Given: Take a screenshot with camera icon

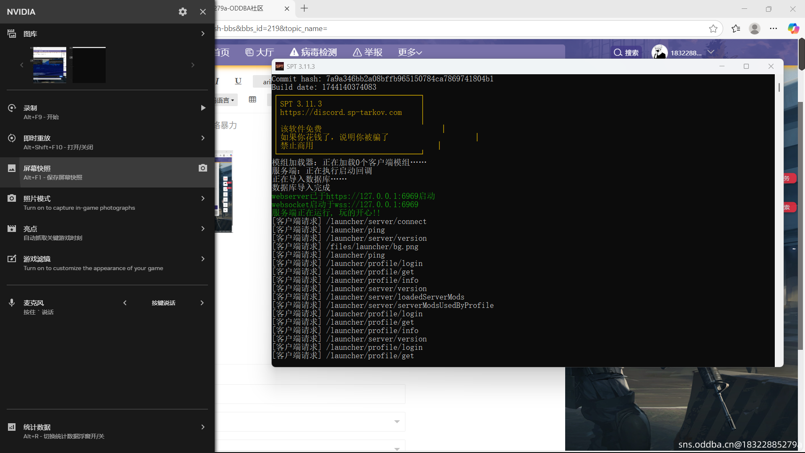Looking at the screenshot, I should tap(203, 168).
